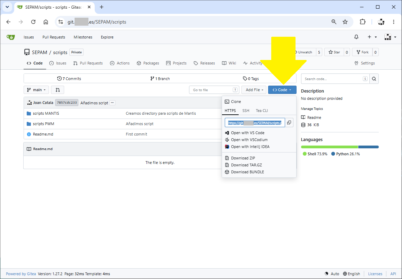Click the scripts MANTIS folder icon

[x=29, y=113]
